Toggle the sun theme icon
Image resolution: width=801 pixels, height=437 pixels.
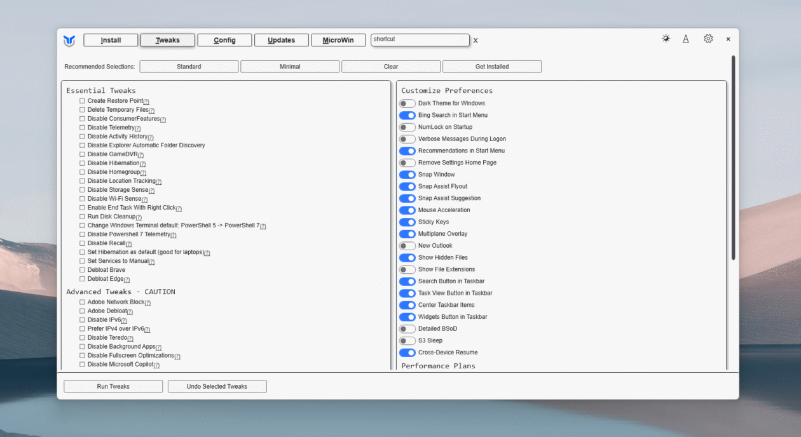pyautogui.click(x=666, y=39)
